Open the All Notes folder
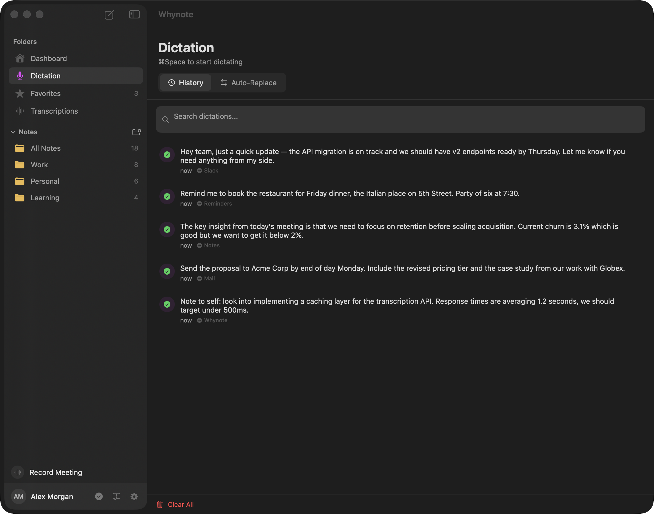The image size is (654, 514). click(x=76, y=148)
